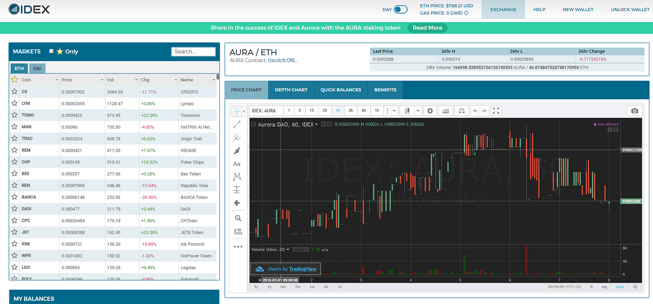Open more drawing tools (three dots)
This screenshot has width=653, height=304.
coord(238,246)
